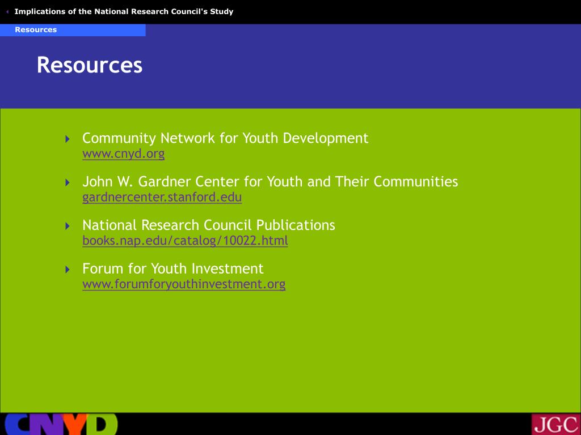Click the JGC logo
581x435 pixels.
click(555, 424)
